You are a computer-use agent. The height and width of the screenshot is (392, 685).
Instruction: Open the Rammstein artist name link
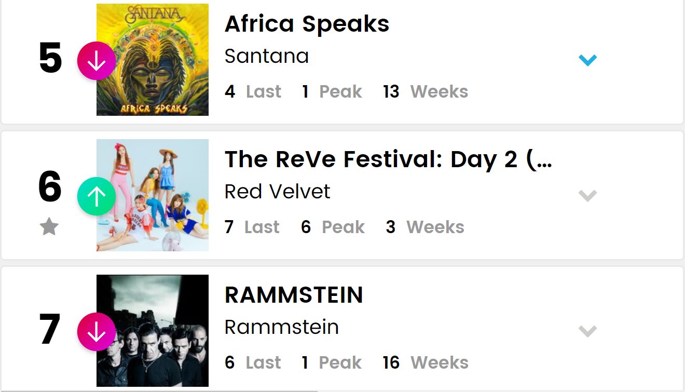coord(281,327)
